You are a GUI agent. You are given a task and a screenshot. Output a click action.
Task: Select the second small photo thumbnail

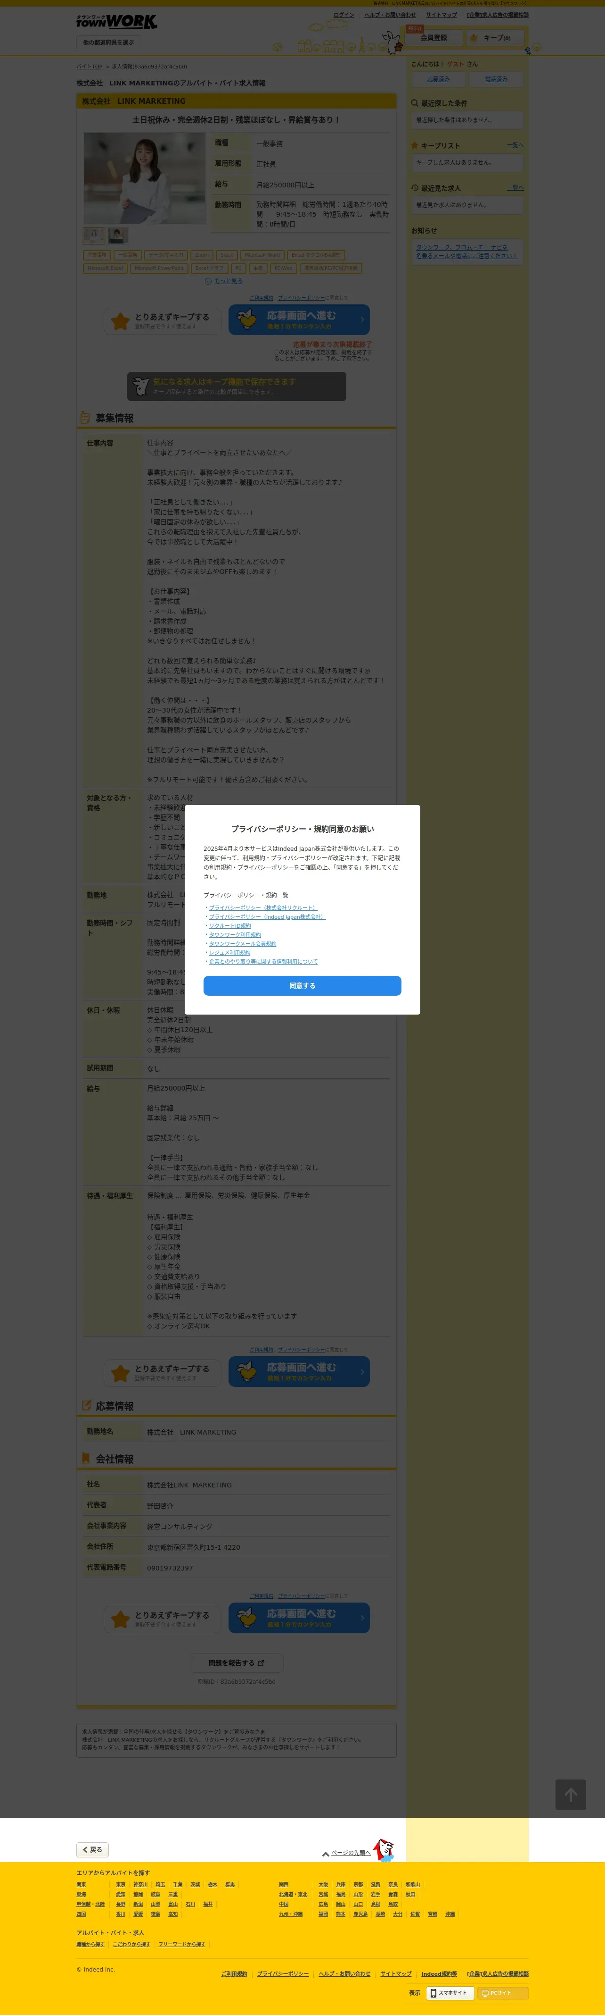click(119, 235)
